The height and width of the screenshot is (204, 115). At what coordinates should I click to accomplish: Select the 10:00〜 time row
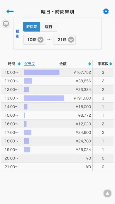(x=58, y=72)
